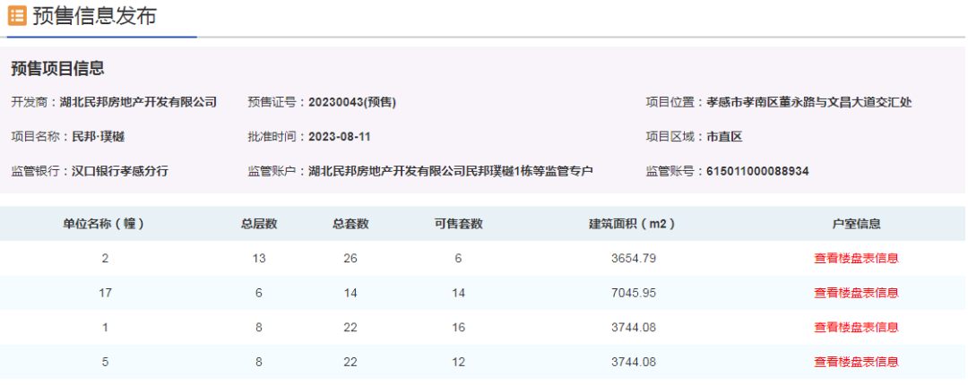This screenshot has height=385, width=968.
Task: Open 查看楼盘表信息 for building 2
Action: tap(855, 259)
